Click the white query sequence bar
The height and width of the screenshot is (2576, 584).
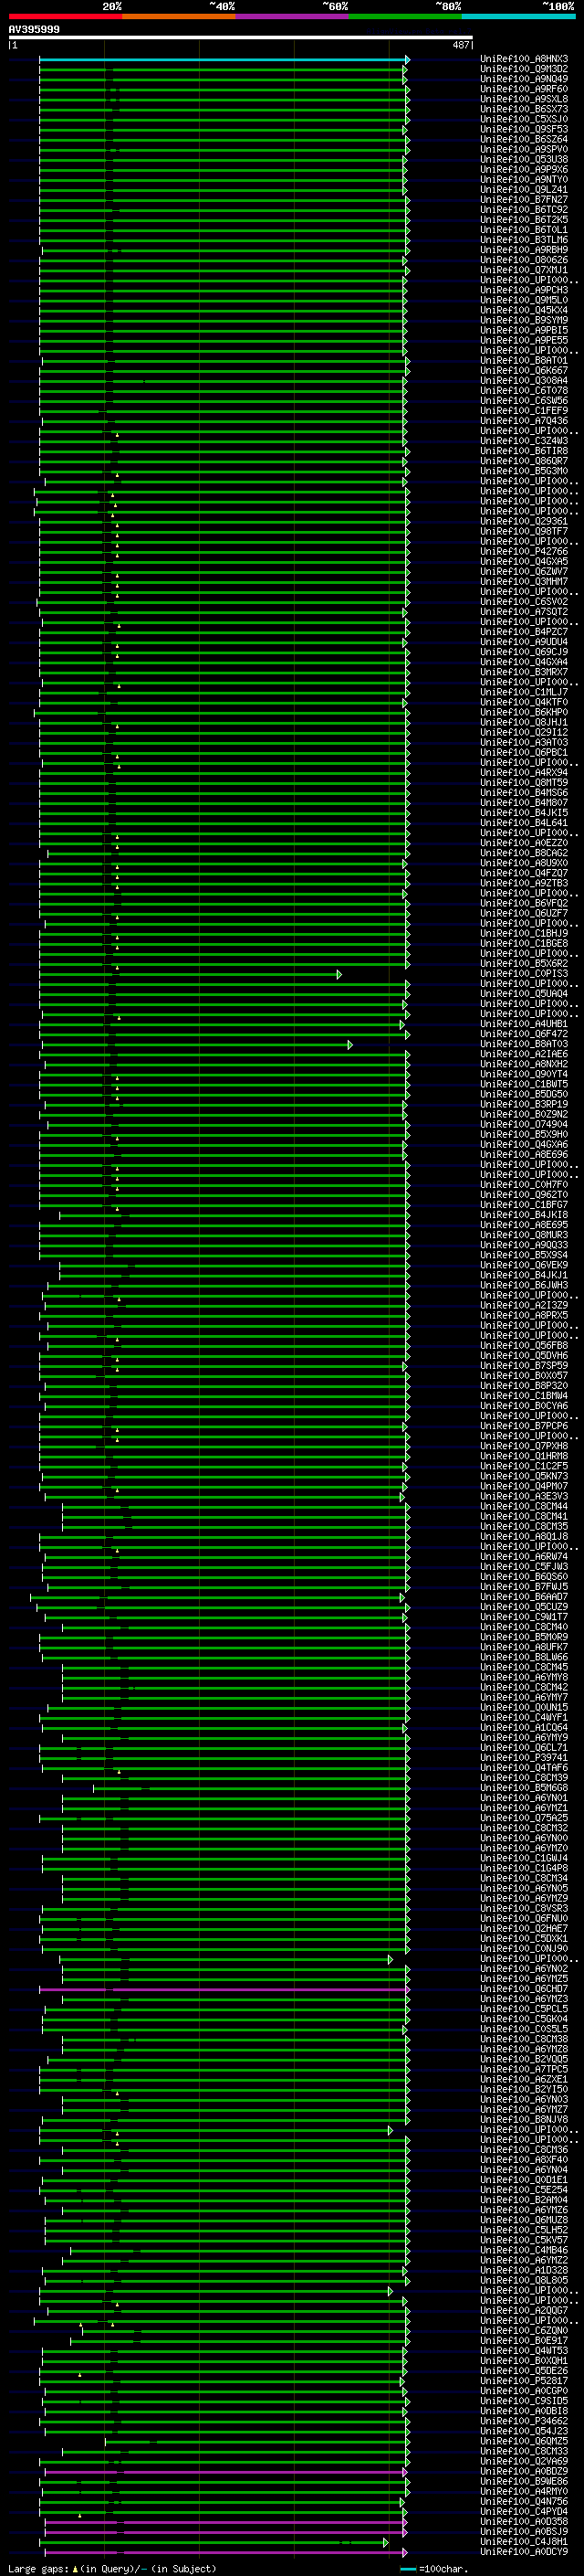click(241, 38)
